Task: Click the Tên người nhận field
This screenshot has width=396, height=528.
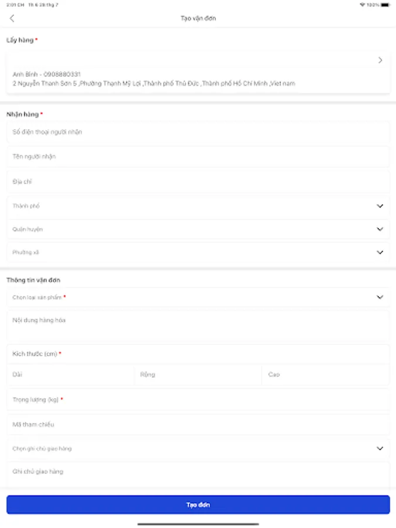Action: click(x=198, y=157)
